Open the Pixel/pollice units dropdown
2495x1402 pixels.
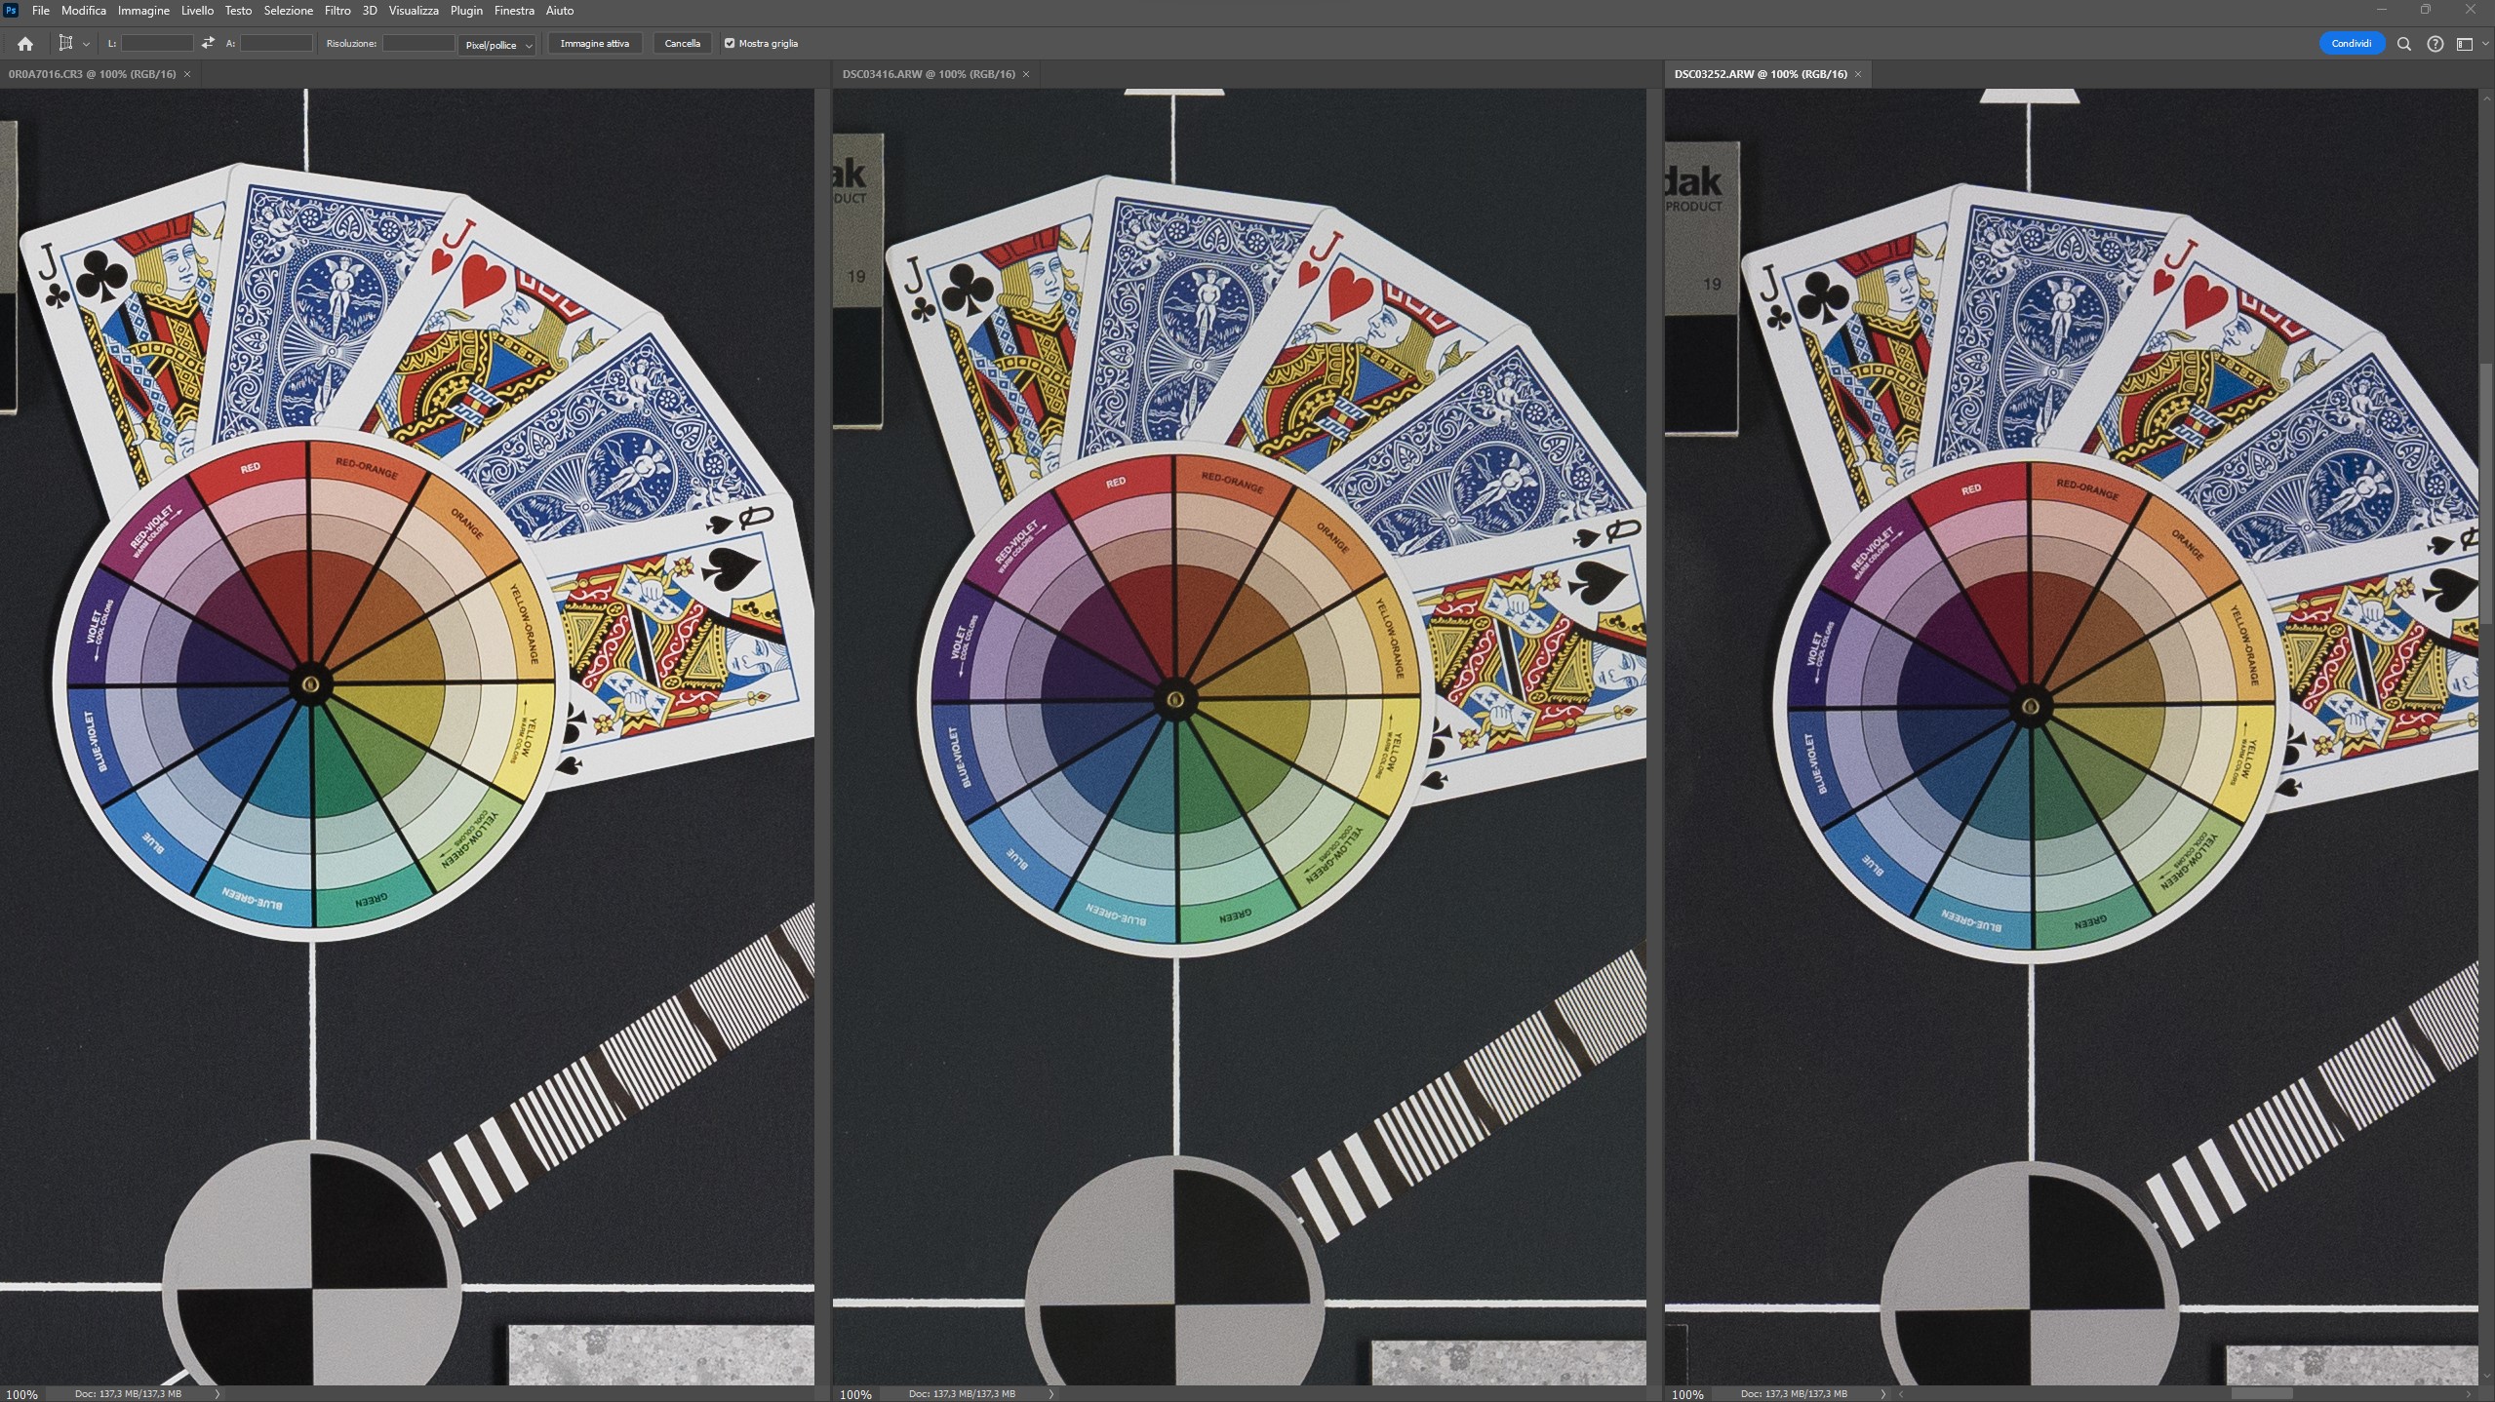pos(497,45)
